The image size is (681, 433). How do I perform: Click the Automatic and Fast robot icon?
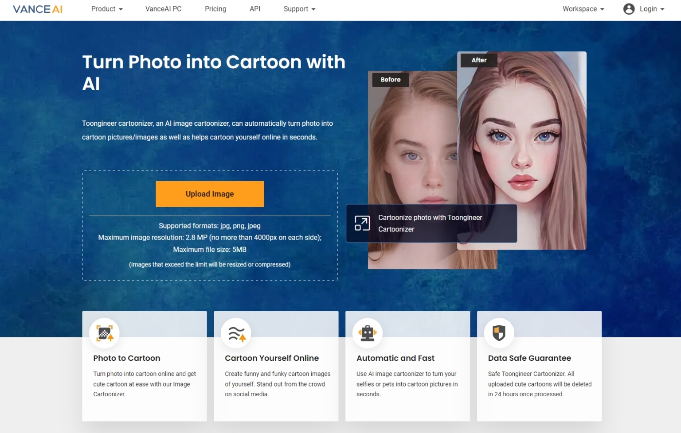coord(368,333)
